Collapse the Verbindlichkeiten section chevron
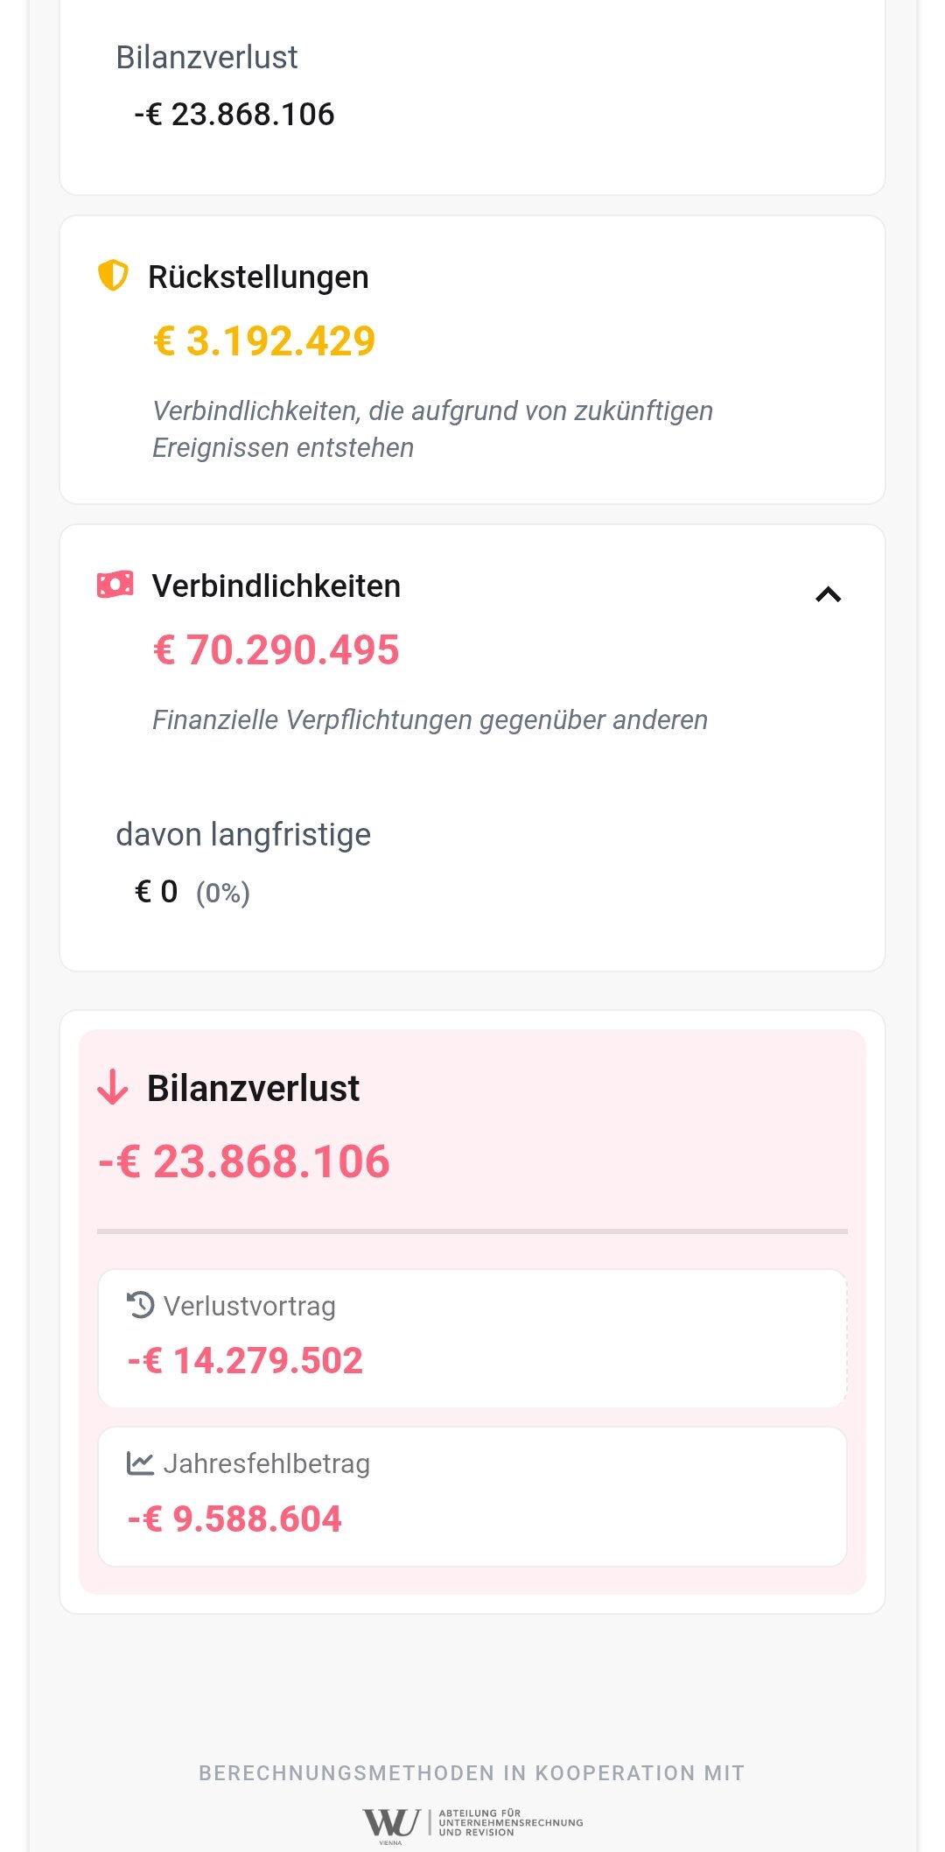Viewport: 945px width, 1852px height. point(828,594)
